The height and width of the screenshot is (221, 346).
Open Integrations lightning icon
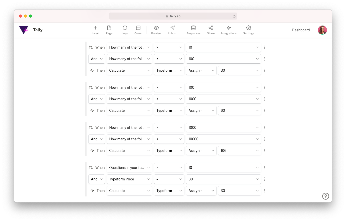tap(229, 28)
